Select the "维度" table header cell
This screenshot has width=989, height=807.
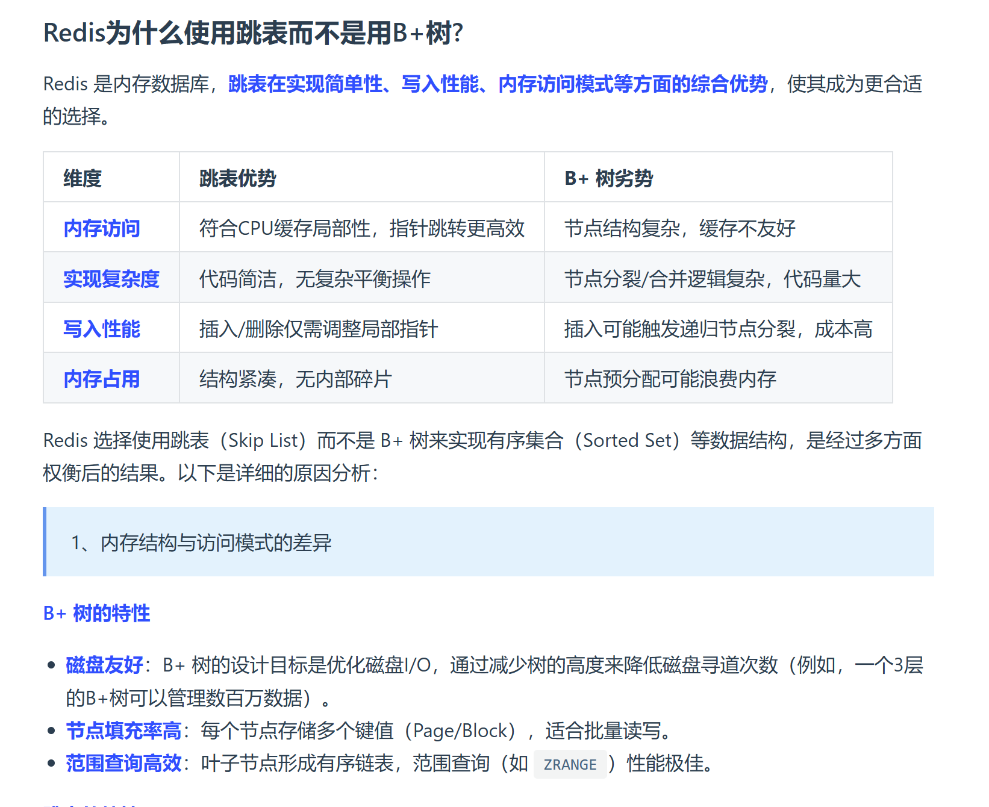click(111, 177)
